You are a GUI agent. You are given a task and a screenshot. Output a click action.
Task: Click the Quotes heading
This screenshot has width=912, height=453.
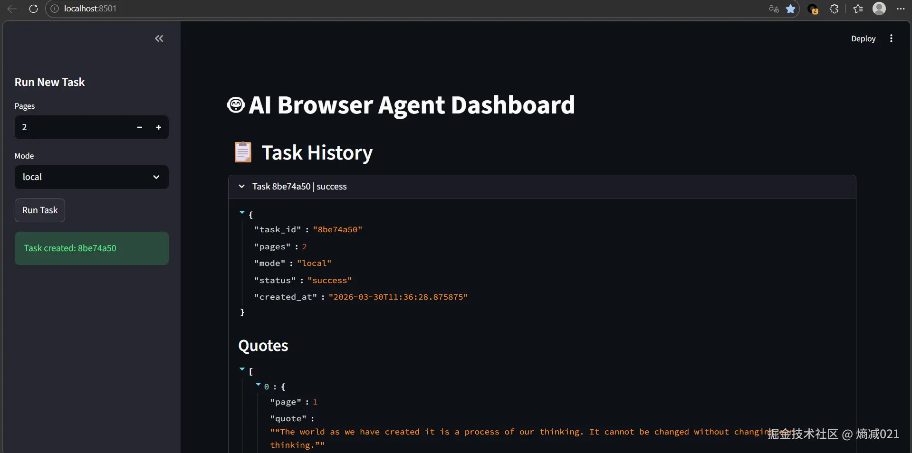tap(263, 346)
